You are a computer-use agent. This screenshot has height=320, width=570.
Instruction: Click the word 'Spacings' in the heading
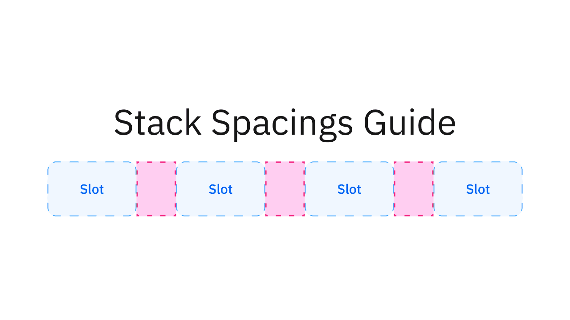[282, 123]
